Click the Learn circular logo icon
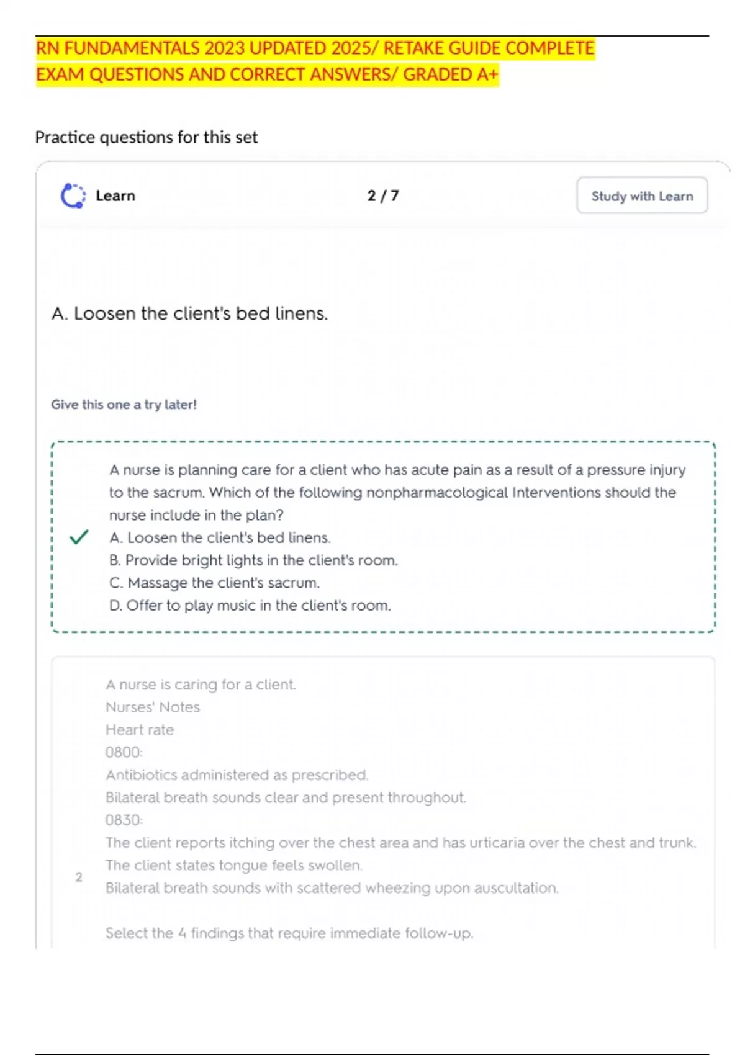The height and width of the screenshot is (1055, 745). pos(73,196)
